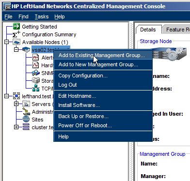The image size is (190, 181).
Task: Click the cluster stack icon
Action: [26, 127]
